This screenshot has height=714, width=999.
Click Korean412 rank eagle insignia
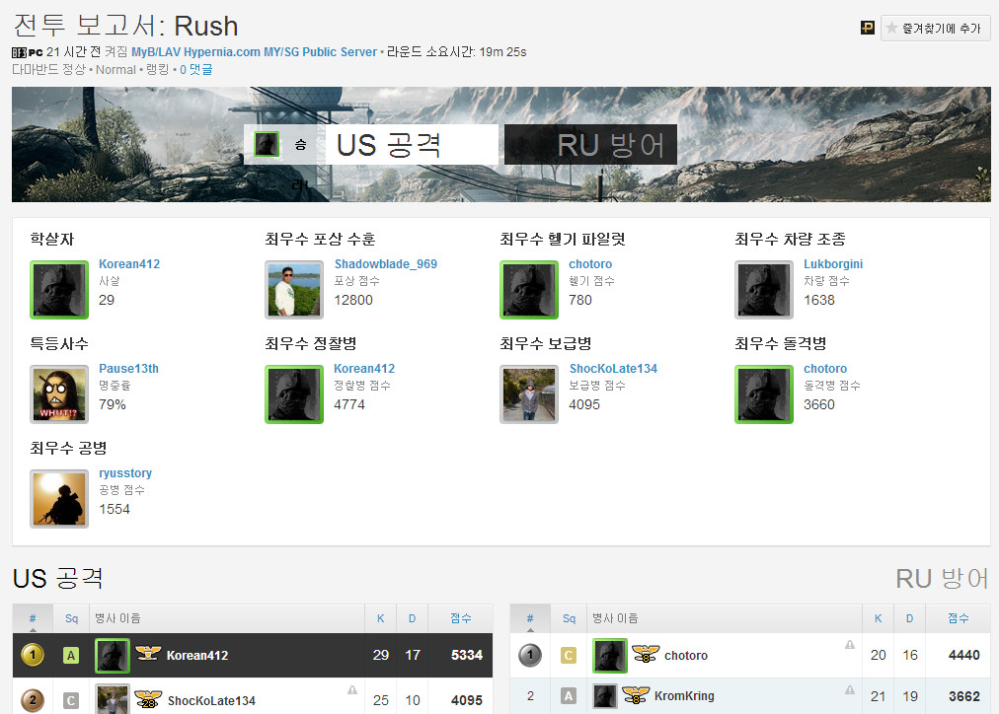[148, 653]
